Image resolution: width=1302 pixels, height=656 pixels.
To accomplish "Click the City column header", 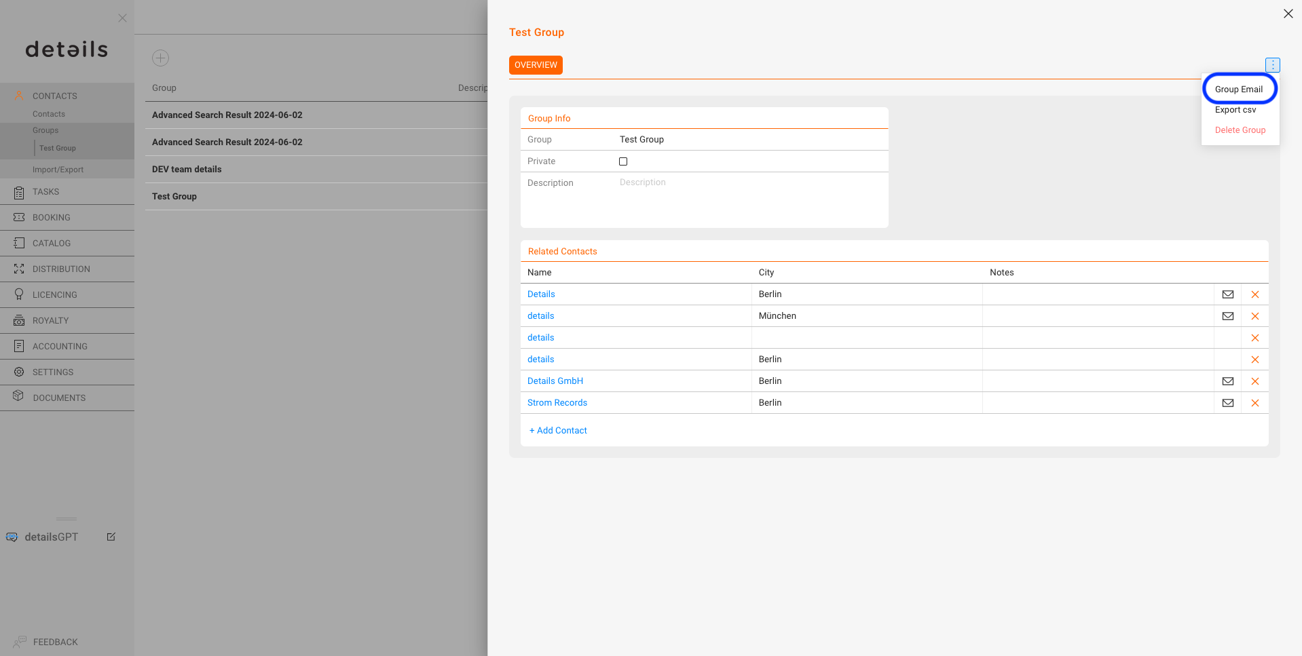I will (766, 272).
